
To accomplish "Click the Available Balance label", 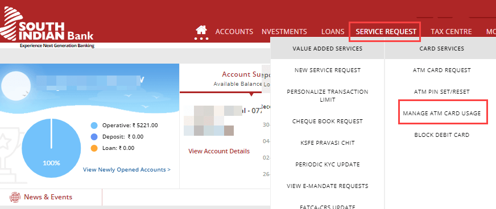I will 238,84.
